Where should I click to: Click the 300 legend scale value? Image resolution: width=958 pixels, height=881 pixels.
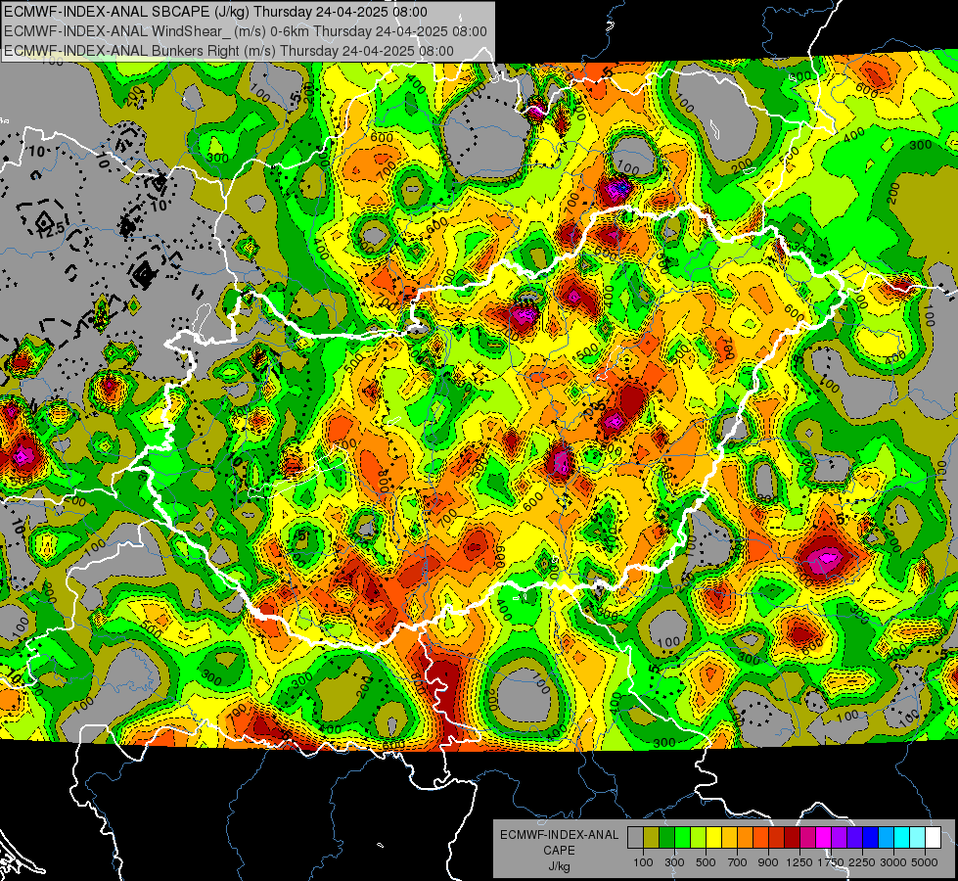tap(674, 862)
